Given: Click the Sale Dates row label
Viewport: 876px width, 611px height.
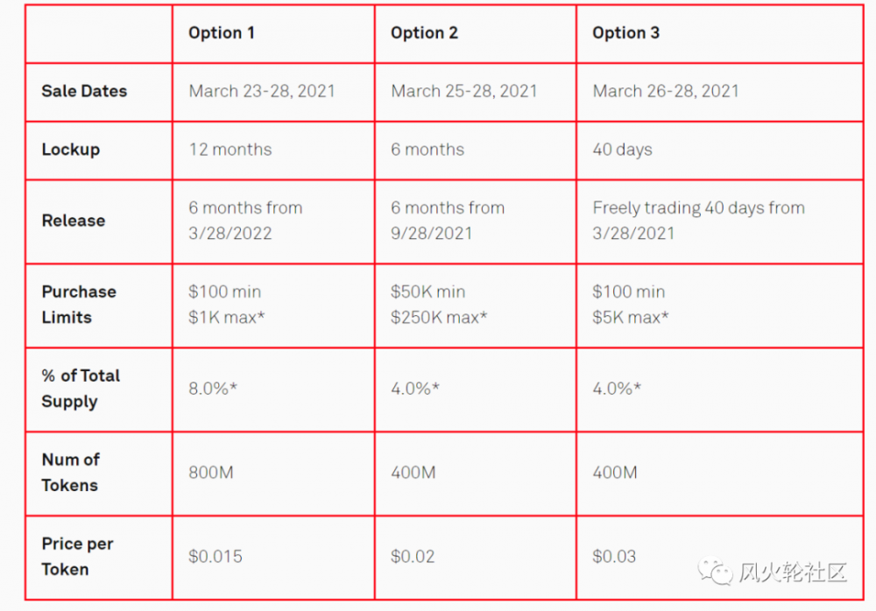Looking at the screenshot, I should [x=84, y=91].
